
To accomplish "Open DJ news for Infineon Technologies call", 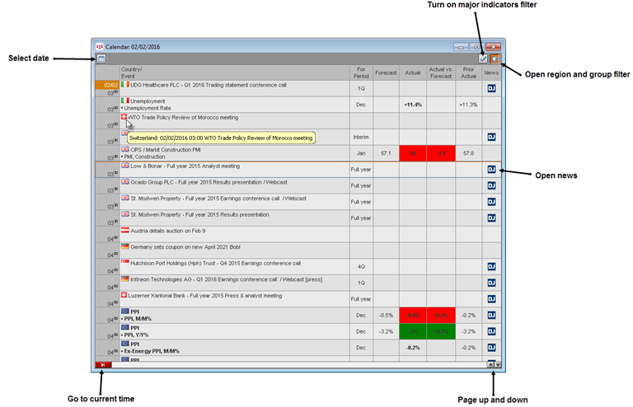I will pos(491,283).
